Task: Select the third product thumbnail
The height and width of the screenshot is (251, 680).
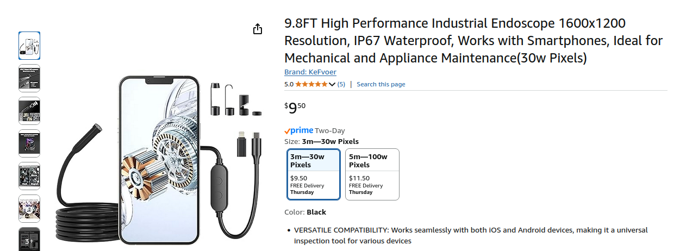Action: click(29, 111)
